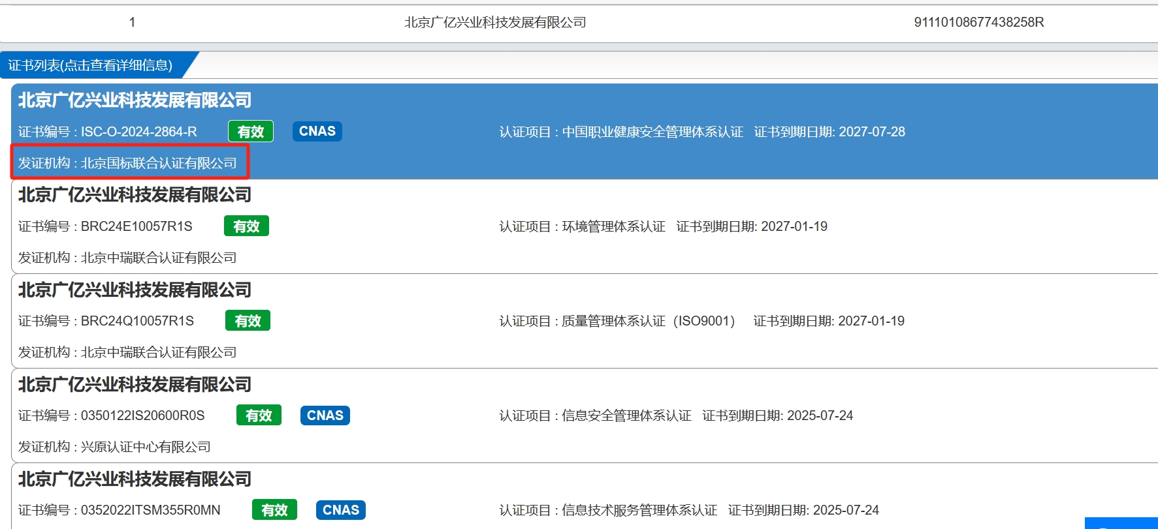Click the 有效 badge for BRC24E10057R1S
This screenshot has width=1158, height=529.
246,226
